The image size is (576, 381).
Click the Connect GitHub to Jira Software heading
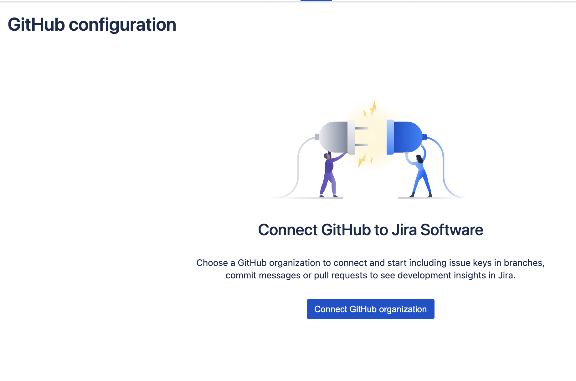(370, 230)
